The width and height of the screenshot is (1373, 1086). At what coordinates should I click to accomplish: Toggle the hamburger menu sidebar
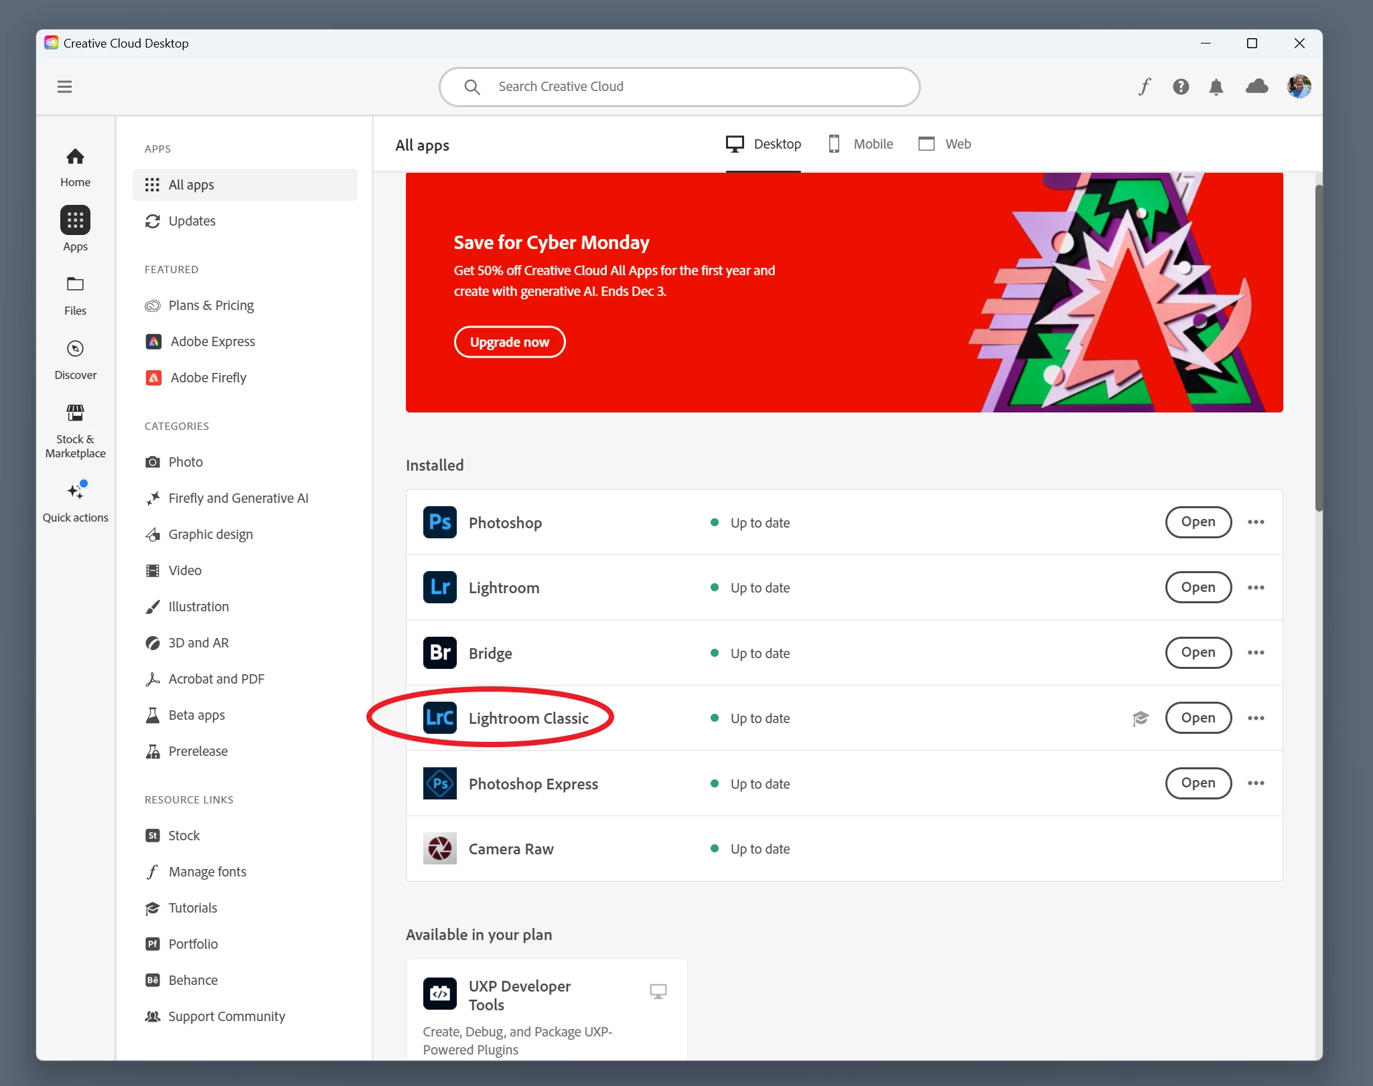(x=64, y=86)
